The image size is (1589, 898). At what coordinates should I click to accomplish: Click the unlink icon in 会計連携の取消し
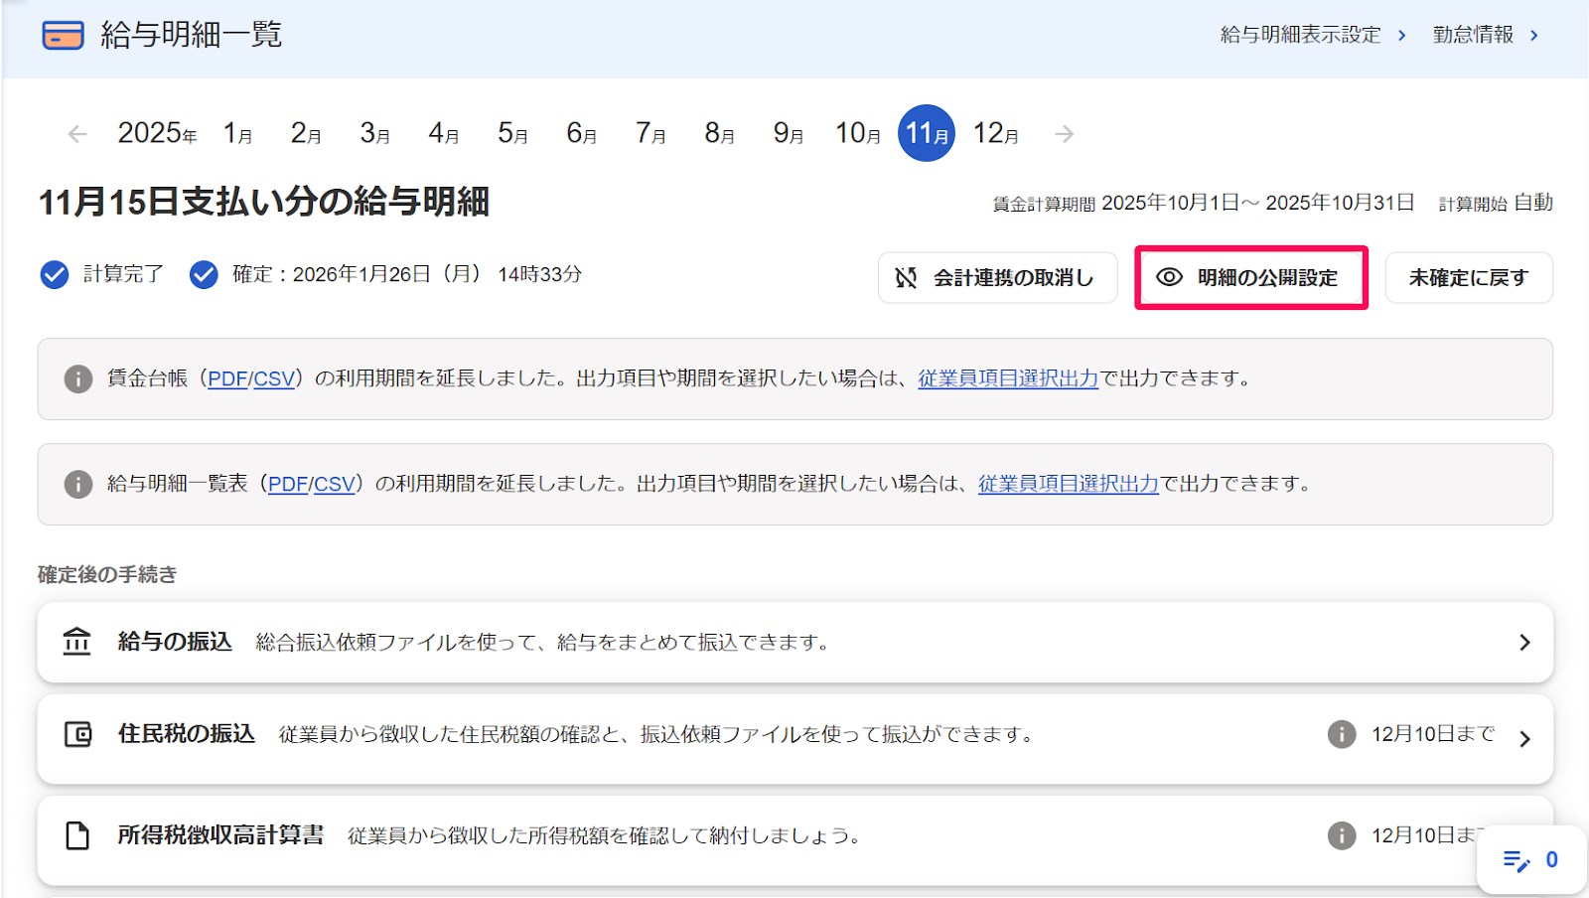tap(906, 278)
